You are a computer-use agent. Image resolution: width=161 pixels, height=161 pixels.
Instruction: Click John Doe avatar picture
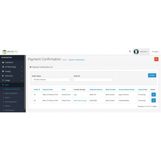[136, 52]
